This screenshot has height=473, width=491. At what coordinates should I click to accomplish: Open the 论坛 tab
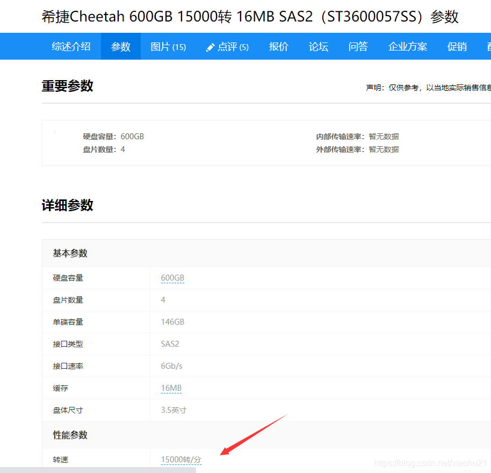pyautogui.click(x=318, y=46)
